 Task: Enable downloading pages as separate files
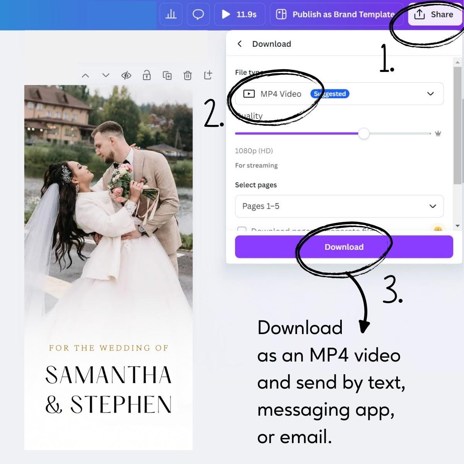242,230
